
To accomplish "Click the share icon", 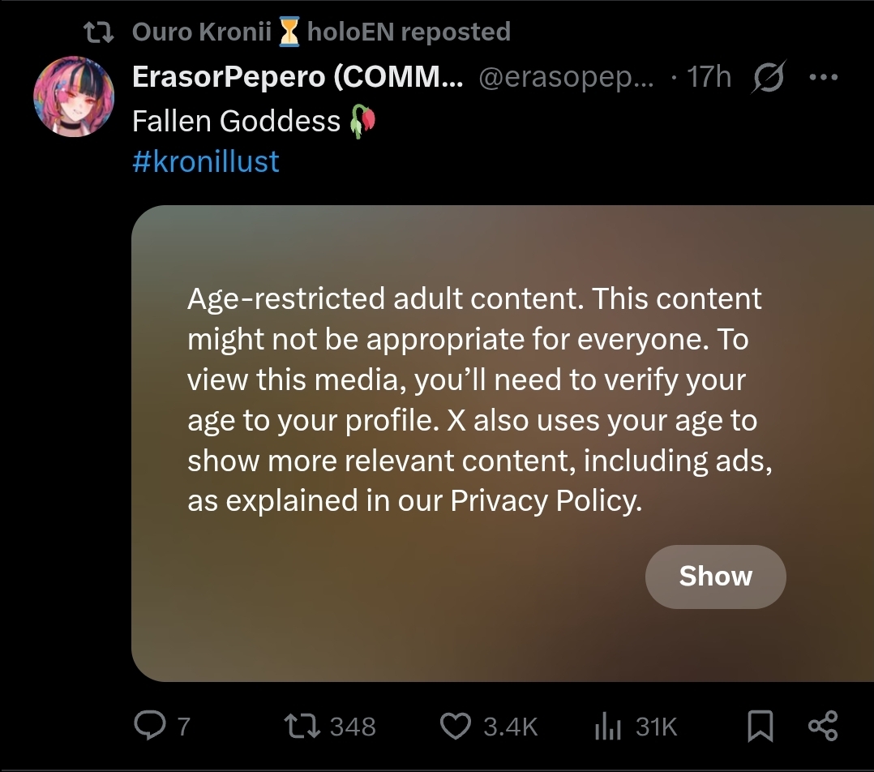I will (x=823, y=726).
